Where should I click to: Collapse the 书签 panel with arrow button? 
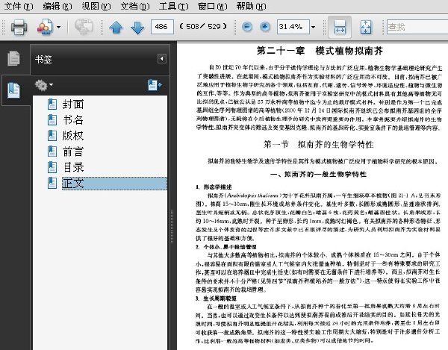pyautogui.click(x=162, y=59)
